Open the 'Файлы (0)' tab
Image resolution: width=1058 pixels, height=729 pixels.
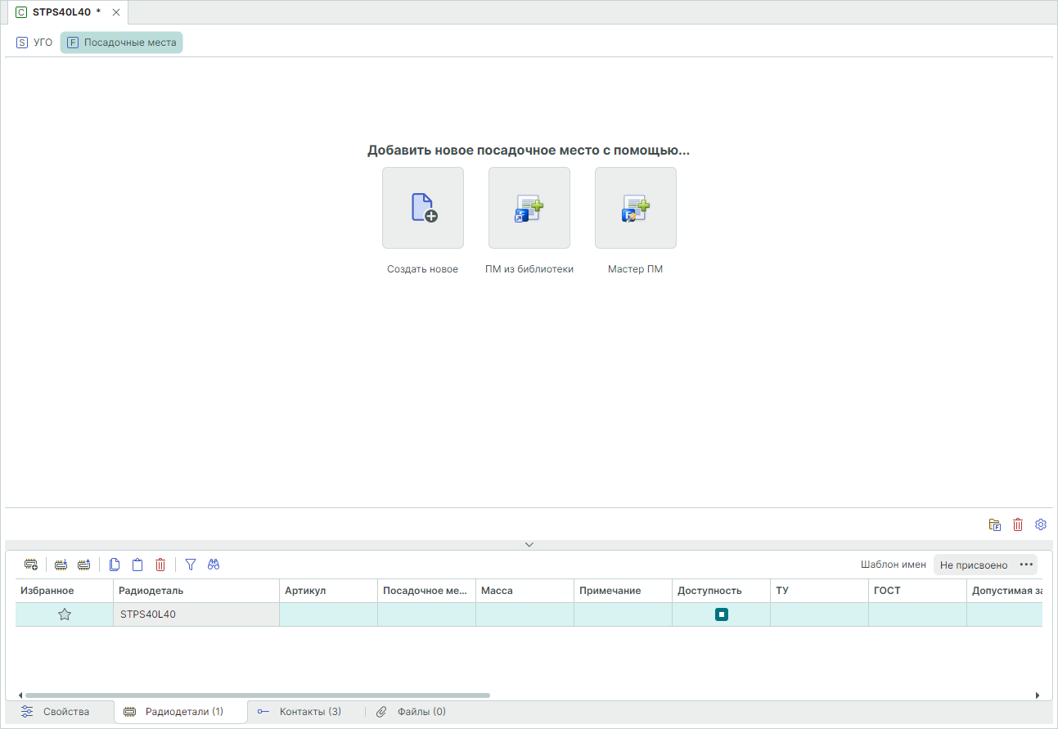point(411,712)
